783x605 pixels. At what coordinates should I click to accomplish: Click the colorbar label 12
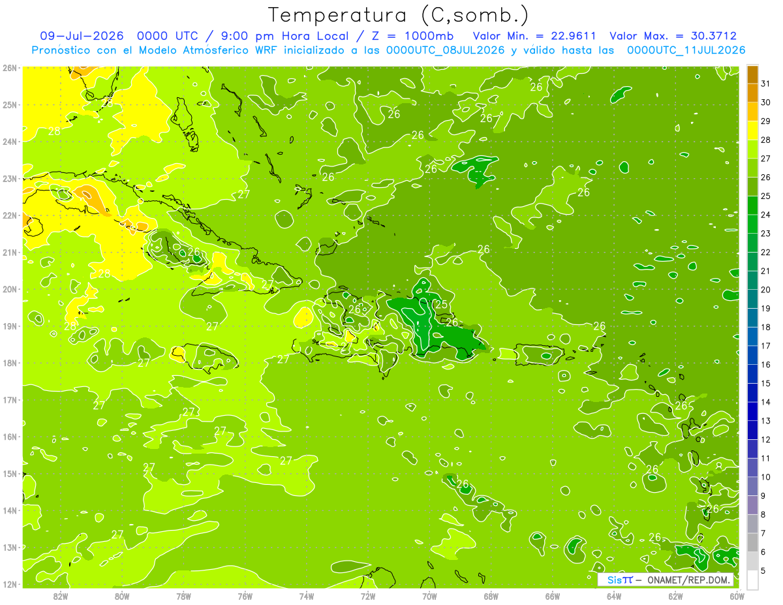point(766,439)
